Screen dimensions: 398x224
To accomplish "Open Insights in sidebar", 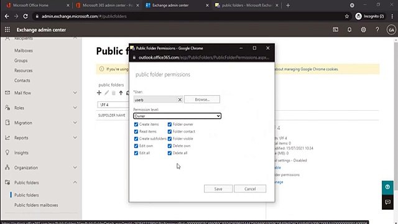I will click(21, 152).
